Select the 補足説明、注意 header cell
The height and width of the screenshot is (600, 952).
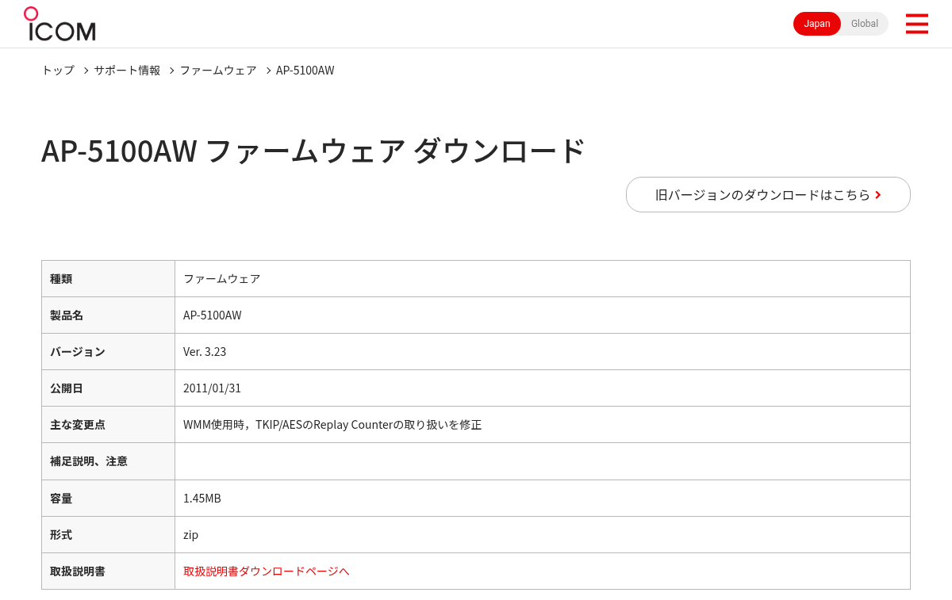(x=108, y=461)
